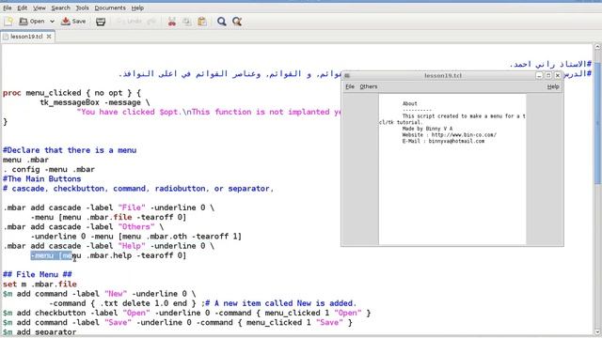602x338 pixels.
Task: Click the "Help" string in cascade line
Action: 132,246
